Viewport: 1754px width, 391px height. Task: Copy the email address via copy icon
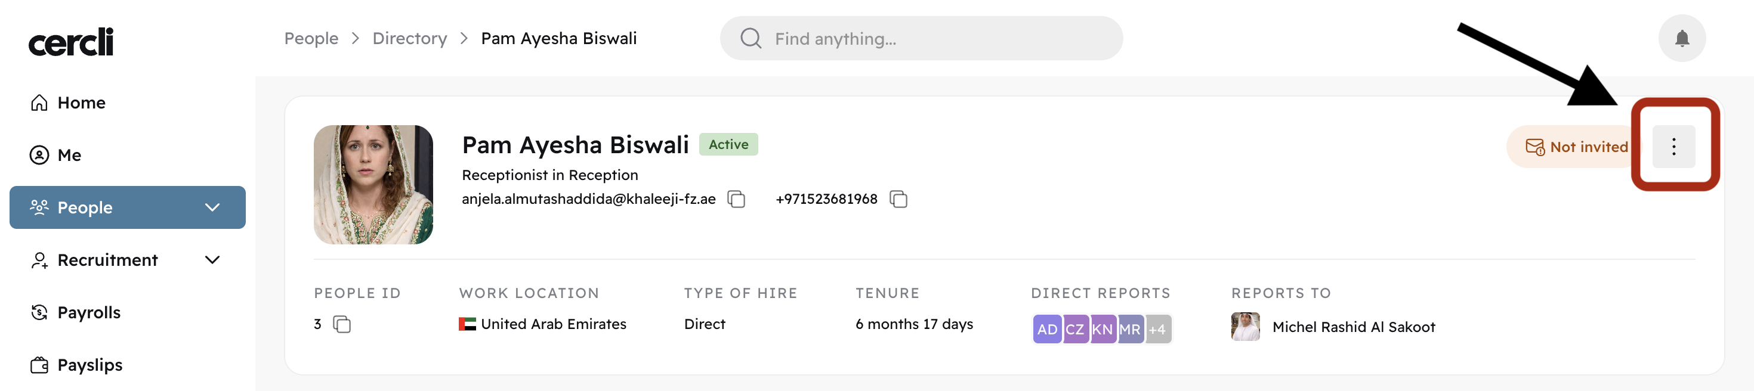pyautogui.click(x=736, y=199)
